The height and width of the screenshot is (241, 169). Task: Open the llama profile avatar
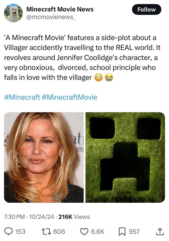[x=13, y=13]
